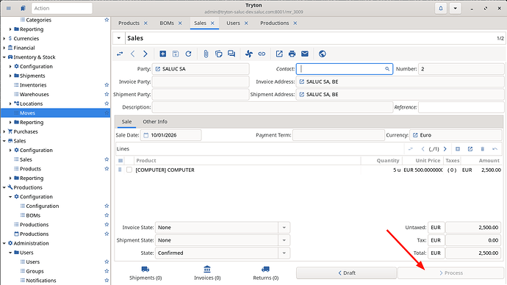
Task: Open the Invoice State dropdown
Action: [284, 228]
